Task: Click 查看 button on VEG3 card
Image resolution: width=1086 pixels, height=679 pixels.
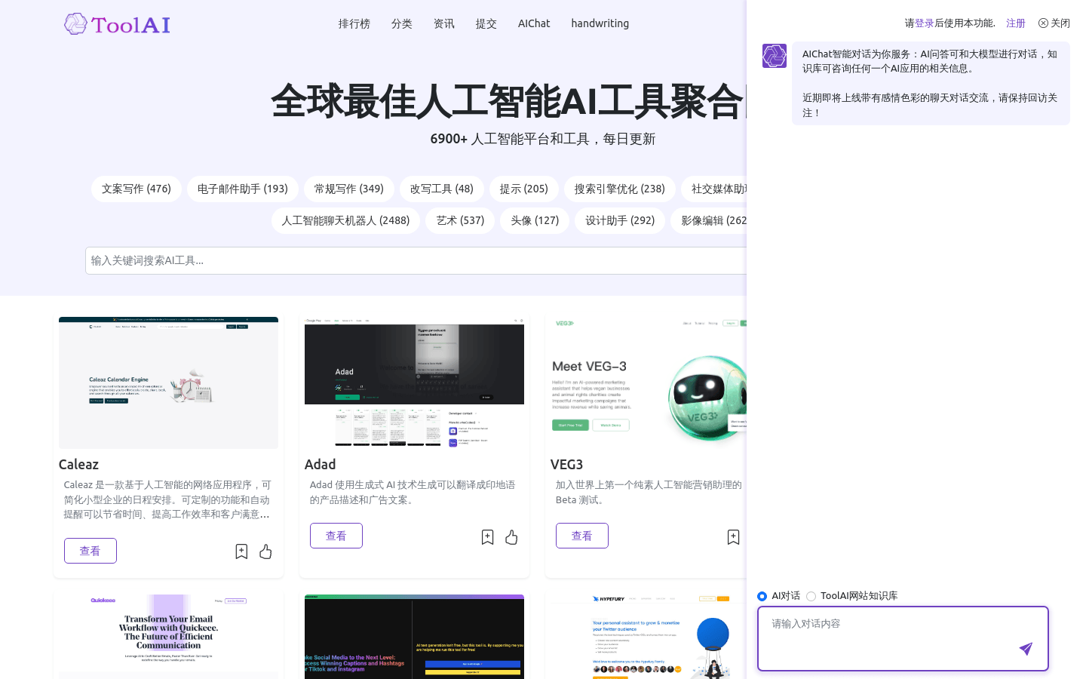Action: click(582, 536)
